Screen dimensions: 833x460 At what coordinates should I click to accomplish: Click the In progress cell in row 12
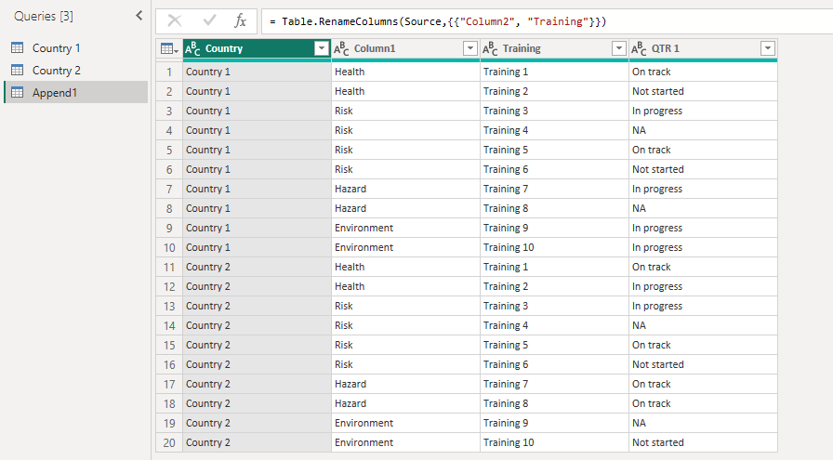tap(703, 287)
